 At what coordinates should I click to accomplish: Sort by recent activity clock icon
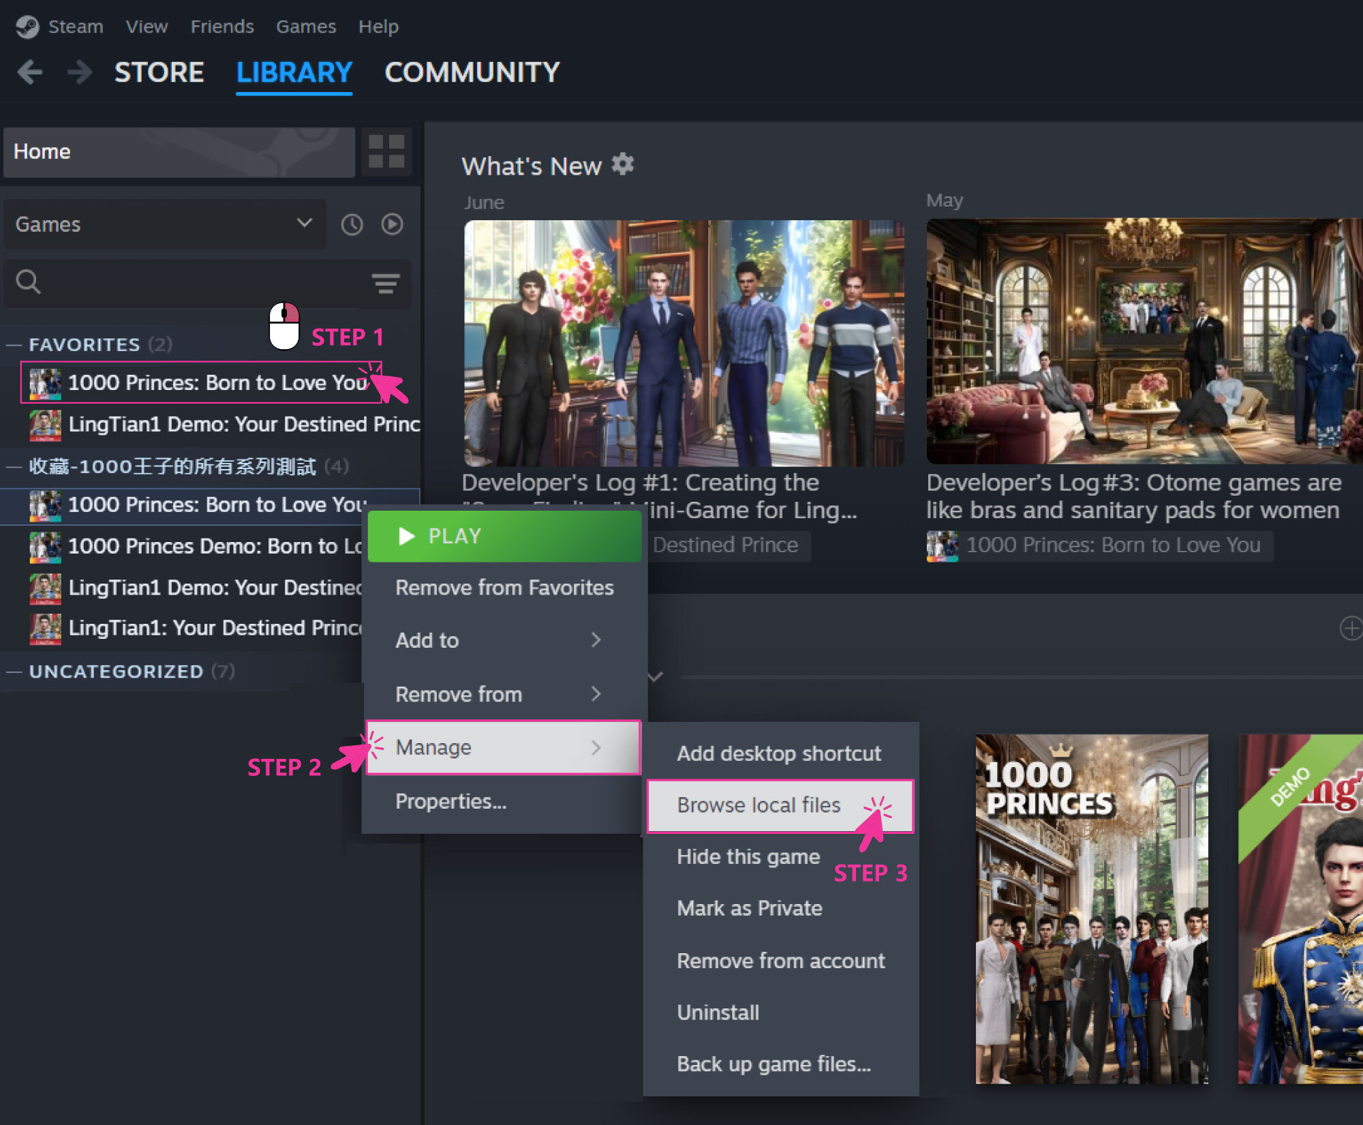click(x=352, y=224)
